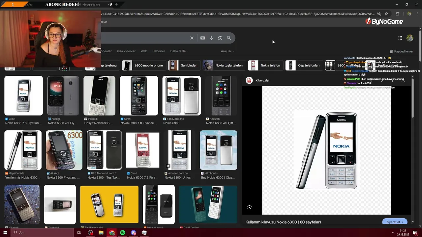Filter by Nokia tuşlu telefon chip
This screenshot has height=237, width=422.
tap(224, 65)
